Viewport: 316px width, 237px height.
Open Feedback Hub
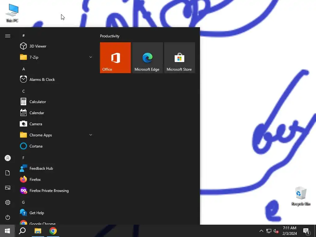click(x=56, y=168)
